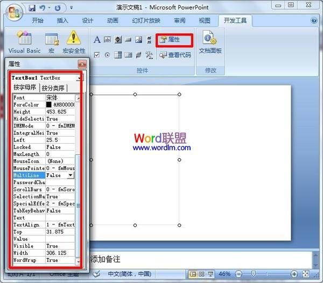Open the More Controls tool
This screenshot has width=323, height=283.
[149, 55]
